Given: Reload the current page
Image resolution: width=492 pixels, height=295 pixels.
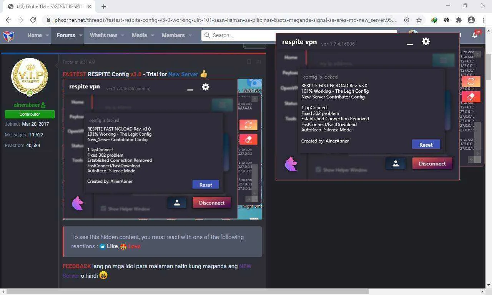Looking at the screenshot, I should (33, 20).
